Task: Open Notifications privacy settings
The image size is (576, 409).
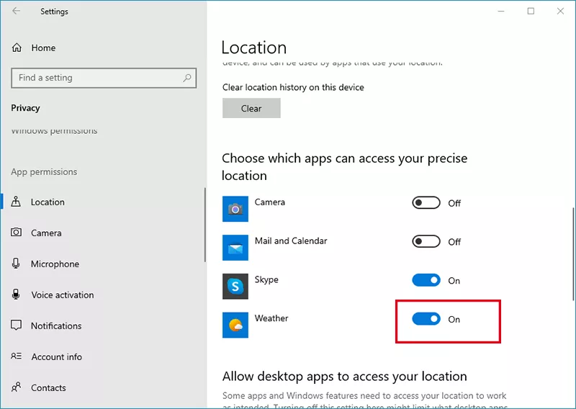Action: 56,325
